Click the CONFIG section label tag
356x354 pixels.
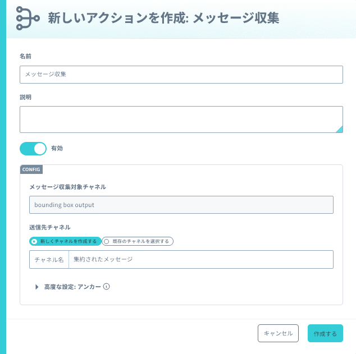click(31, 169)
